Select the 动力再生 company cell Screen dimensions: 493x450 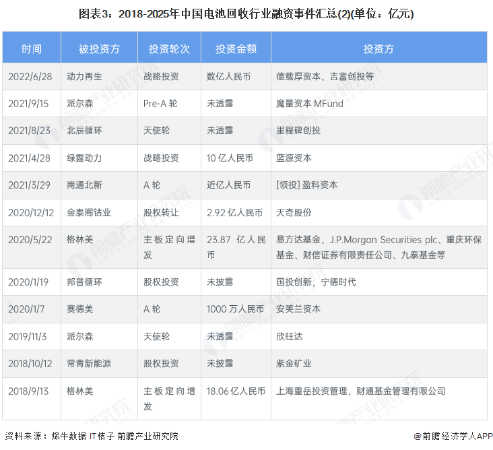pos(100,76)
